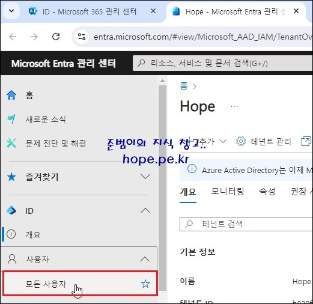Click the 기본 정보 heading
Image resolution: width=313 pixels, height=304 pixels.
(x=198, y=252)
